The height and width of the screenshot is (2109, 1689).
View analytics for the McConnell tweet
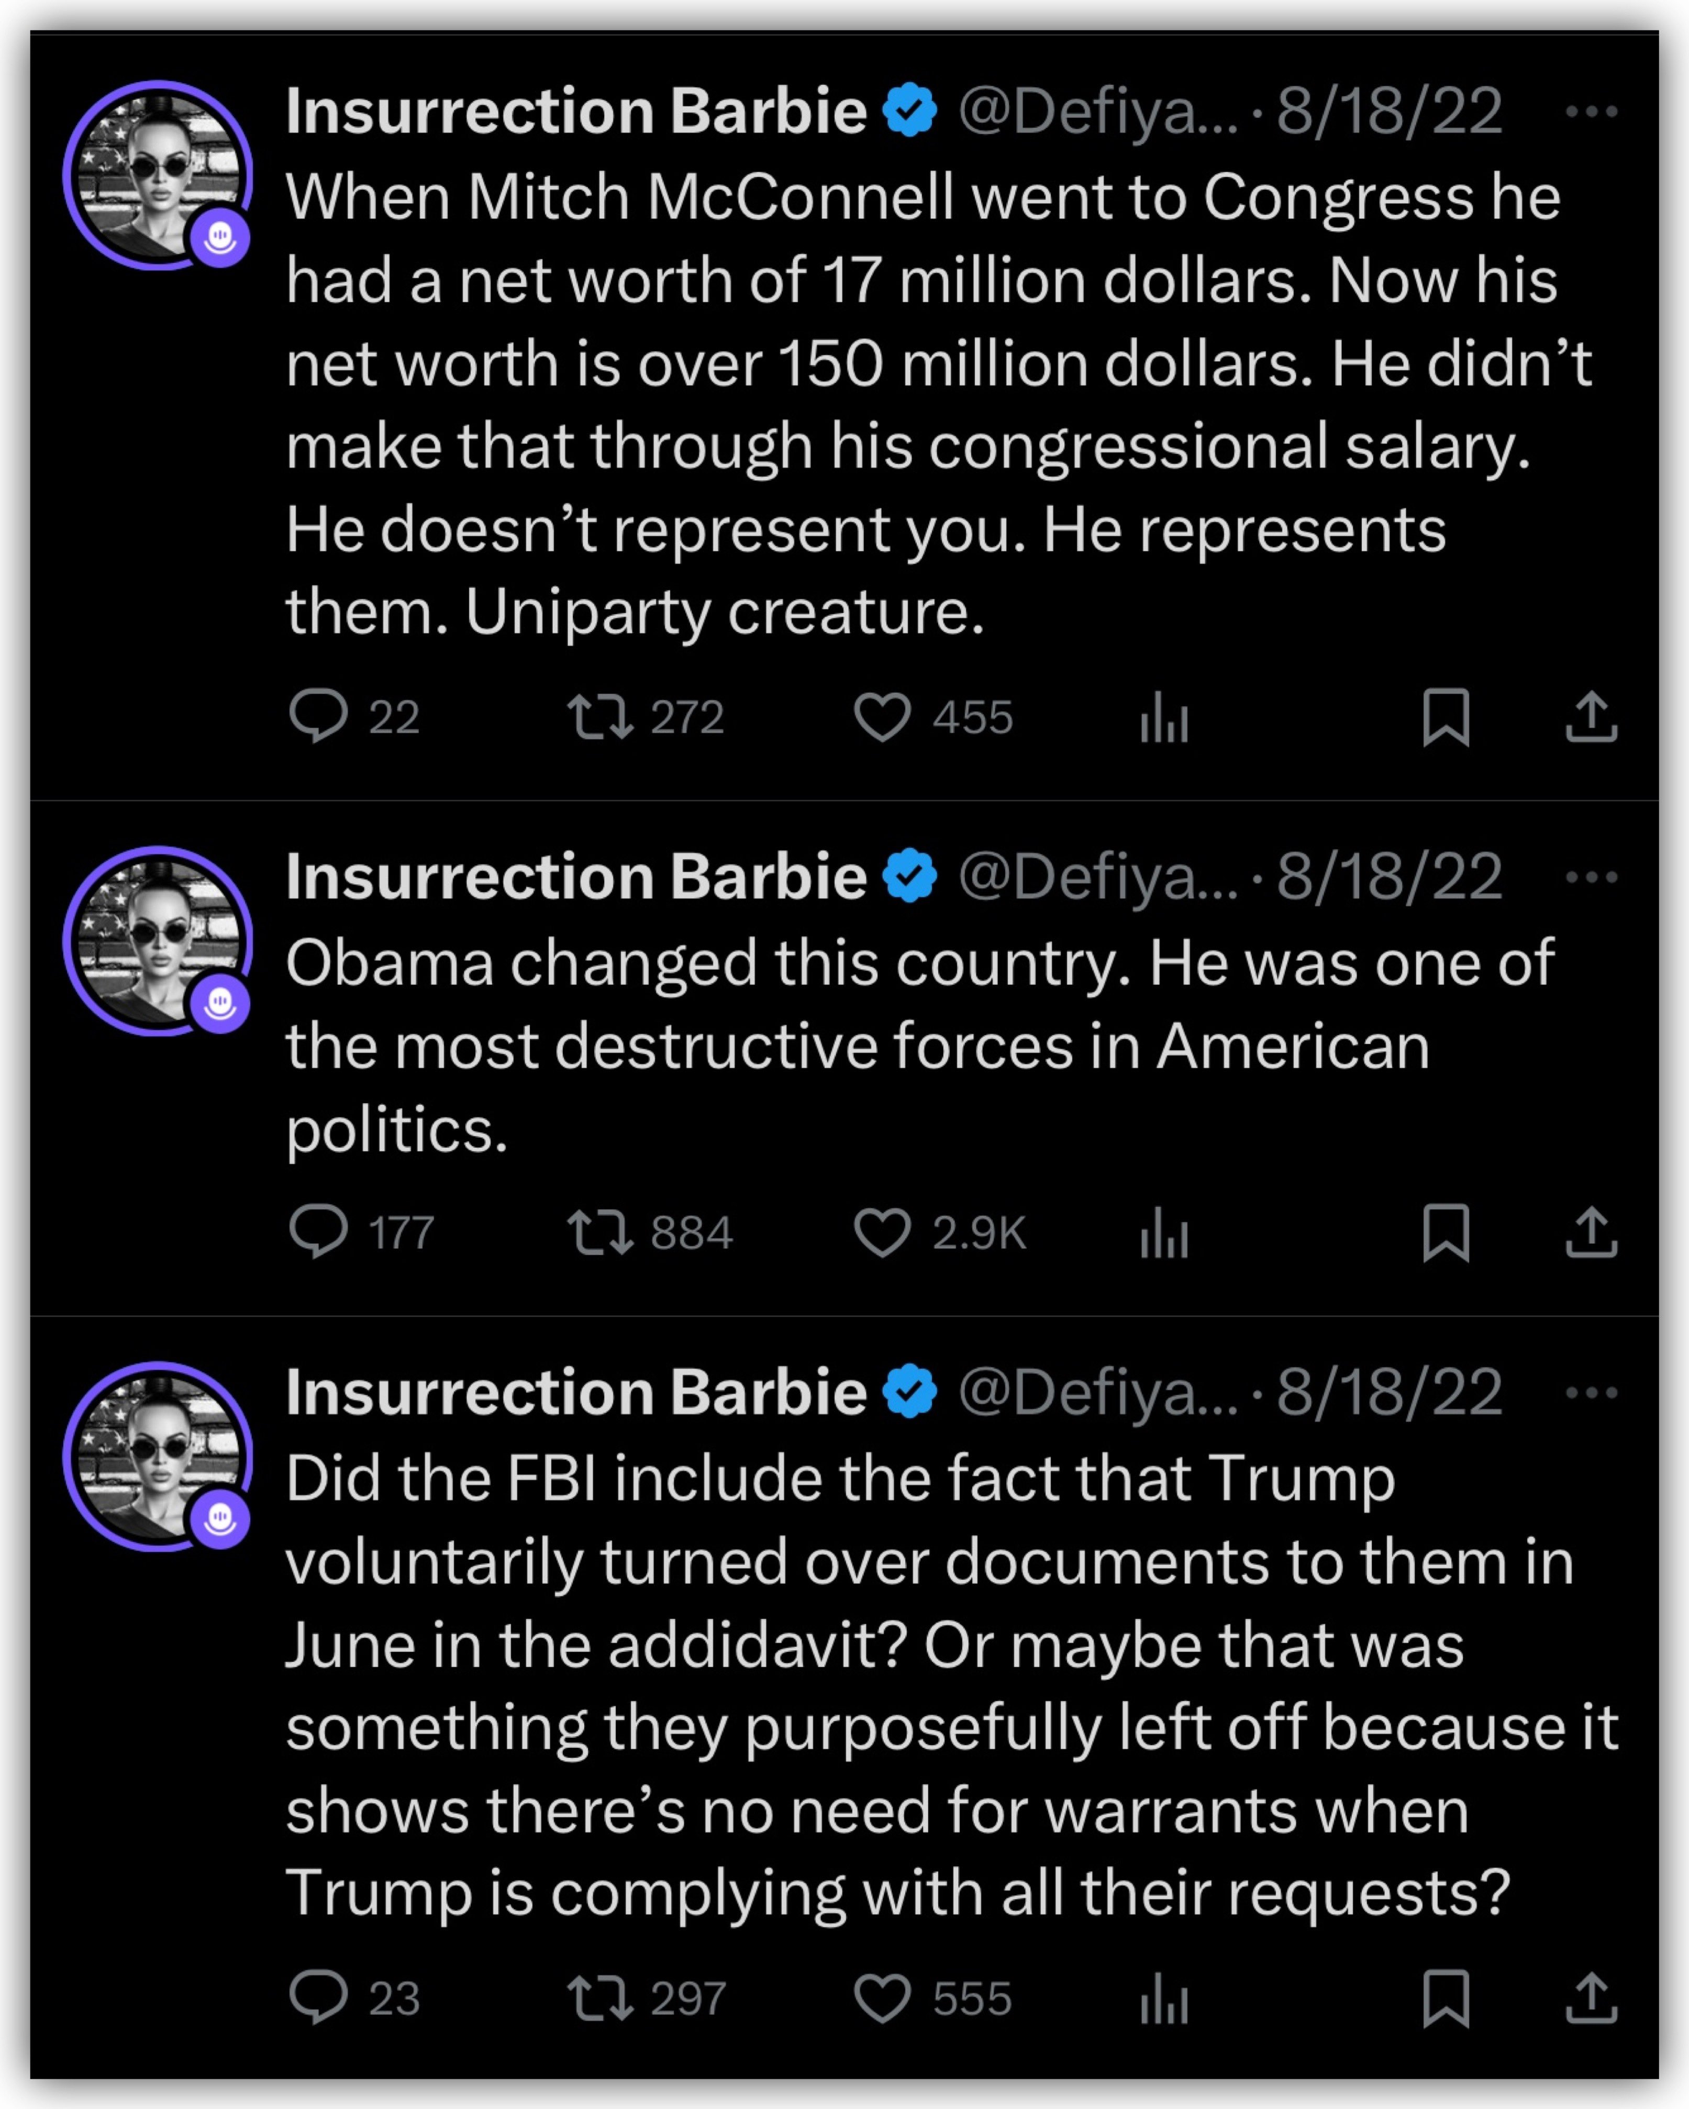coord(1164,717)
